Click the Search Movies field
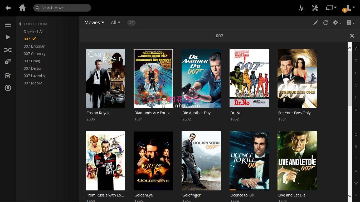This screenshot has width=360, height=202. [x=62, y=8]
